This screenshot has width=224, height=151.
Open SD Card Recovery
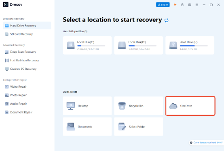click(27, 34)
